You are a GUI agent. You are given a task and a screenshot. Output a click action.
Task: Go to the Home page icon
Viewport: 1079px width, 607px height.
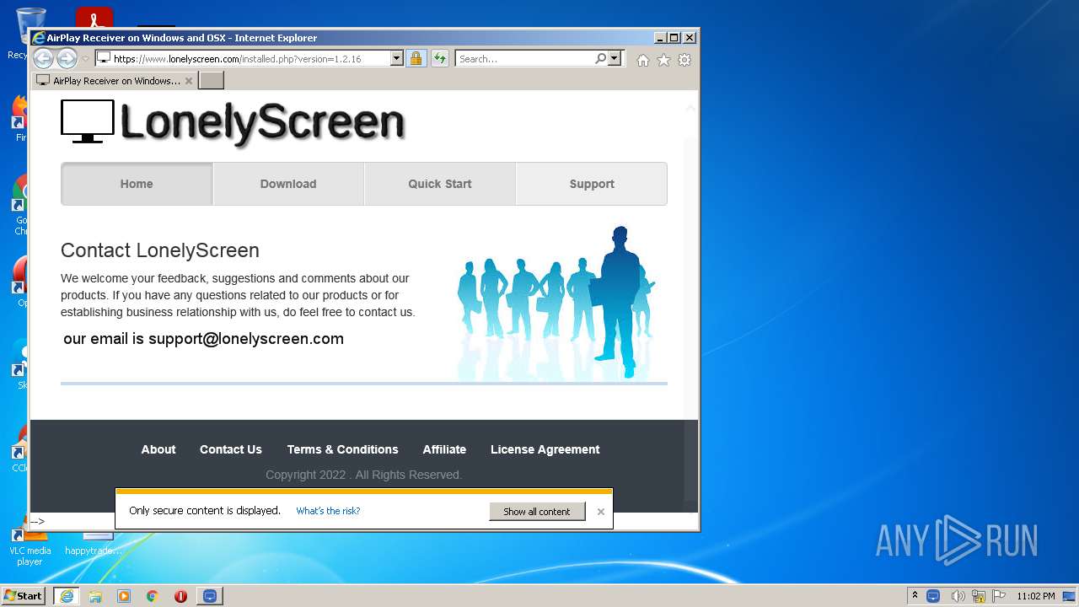pyautogui.click(x=643, y=60)
